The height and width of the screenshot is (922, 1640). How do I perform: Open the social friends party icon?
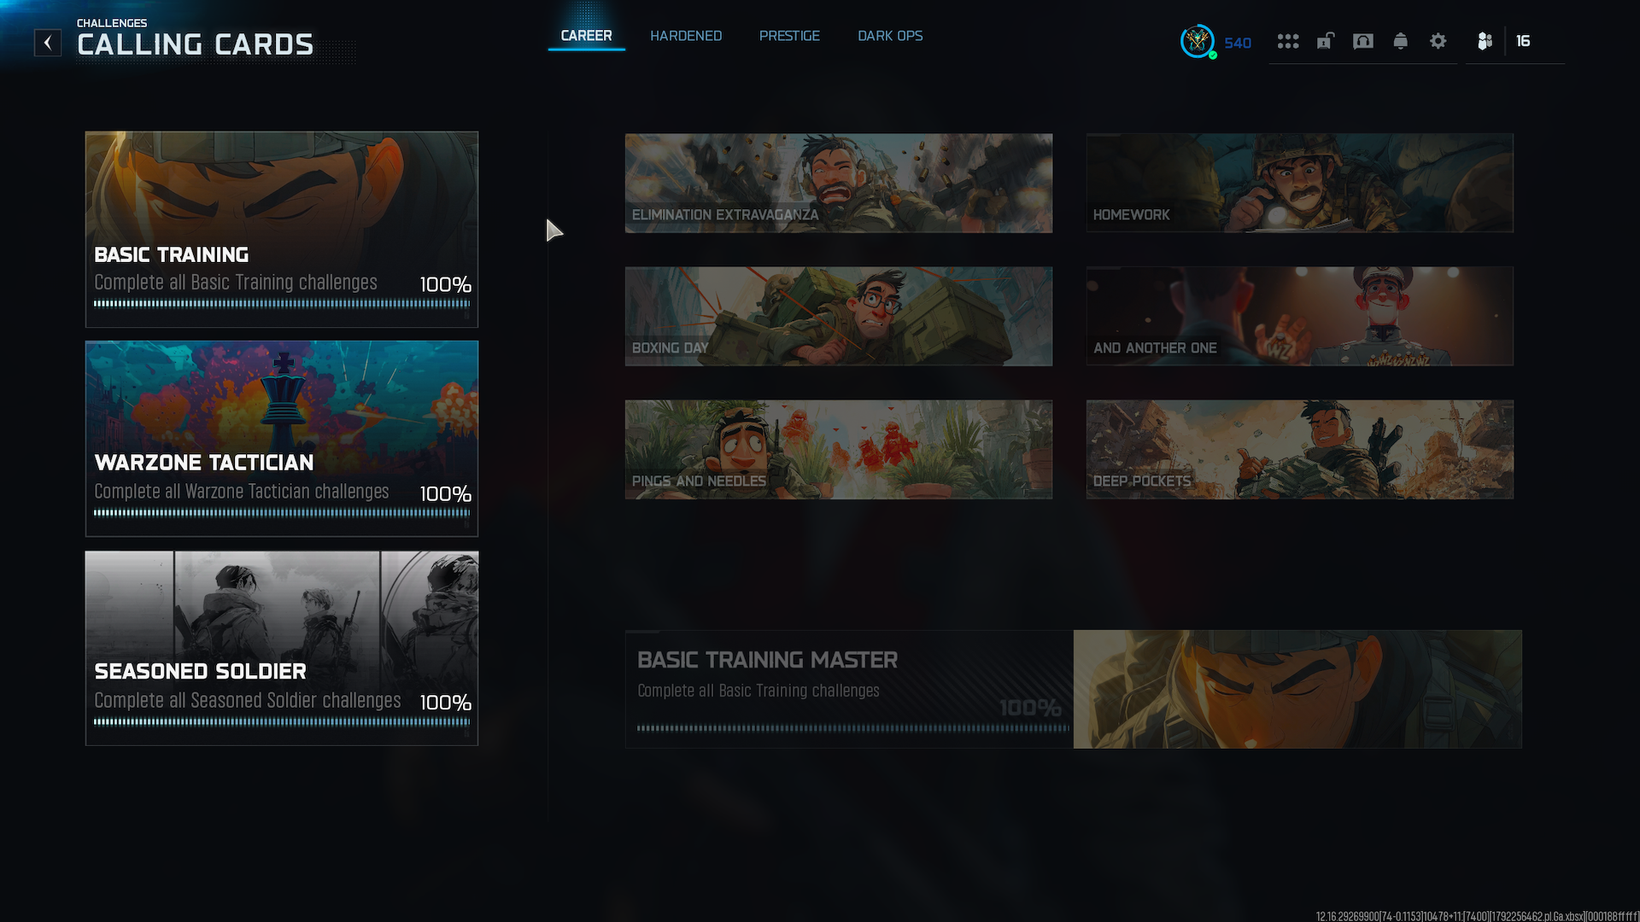[x=1485, y=41]
